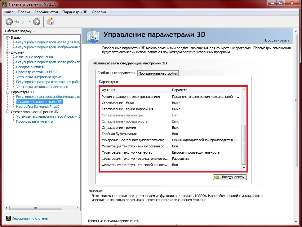Click the Функция column header
Image resolution: width=302 pixels, height=227 pixels.
pyautogui.click(x=135, y=90)
